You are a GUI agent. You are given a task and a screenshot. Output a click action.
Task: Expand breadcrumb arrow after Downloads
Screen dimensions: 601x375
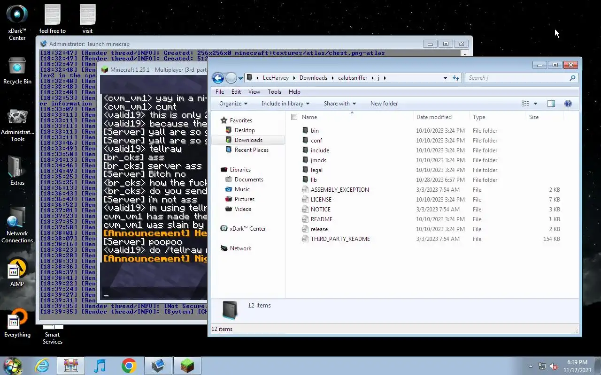tap(332, 78)
